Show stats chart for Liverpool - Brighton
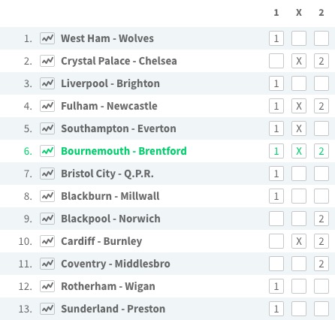Screen dimensions: 335x320 click(x=47, y=83)
